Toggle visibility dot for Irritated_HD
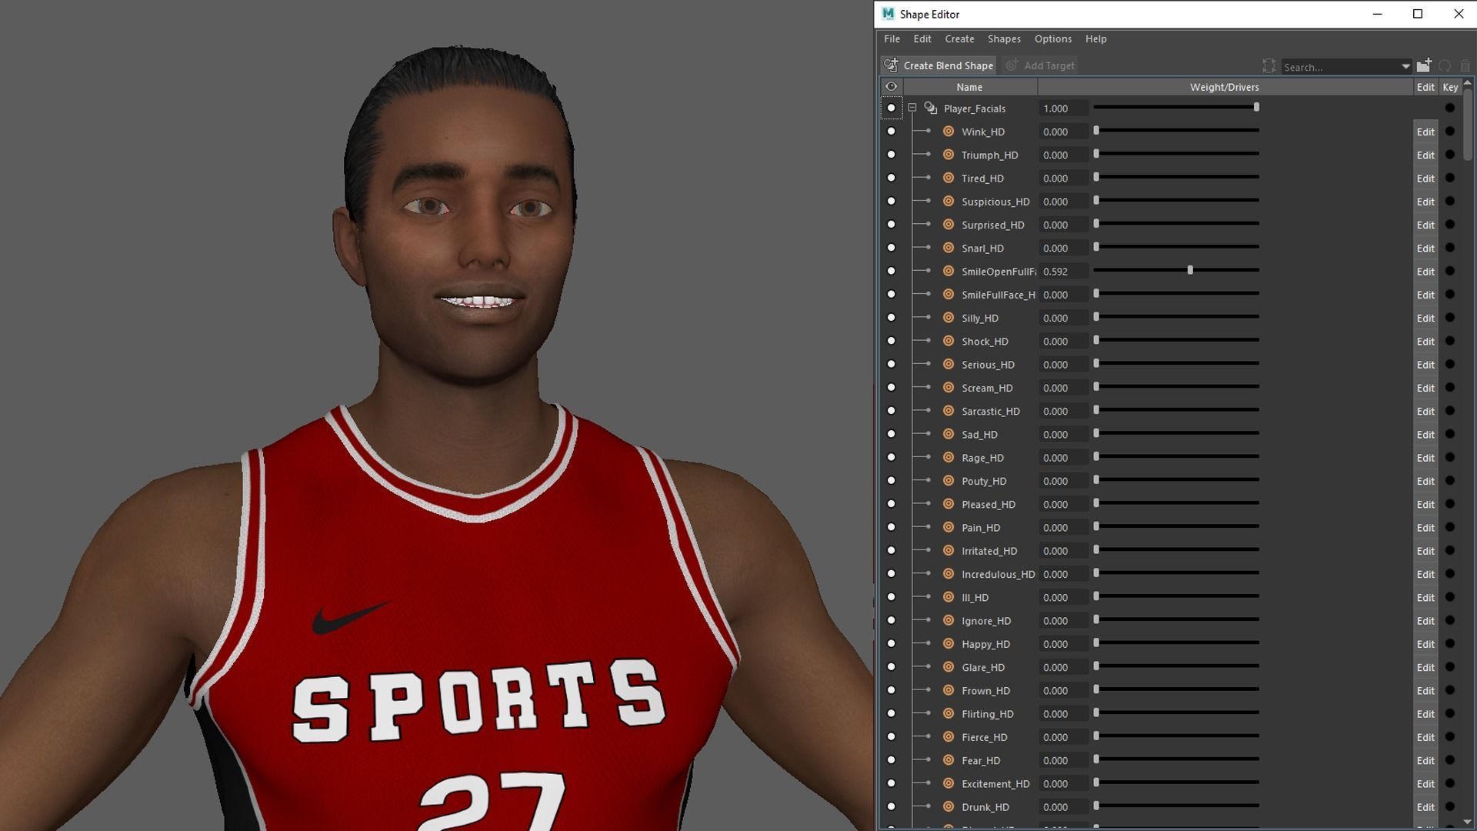Viewport: 1477px width, 831px height. pyautogui.click(x=891, y=550)
